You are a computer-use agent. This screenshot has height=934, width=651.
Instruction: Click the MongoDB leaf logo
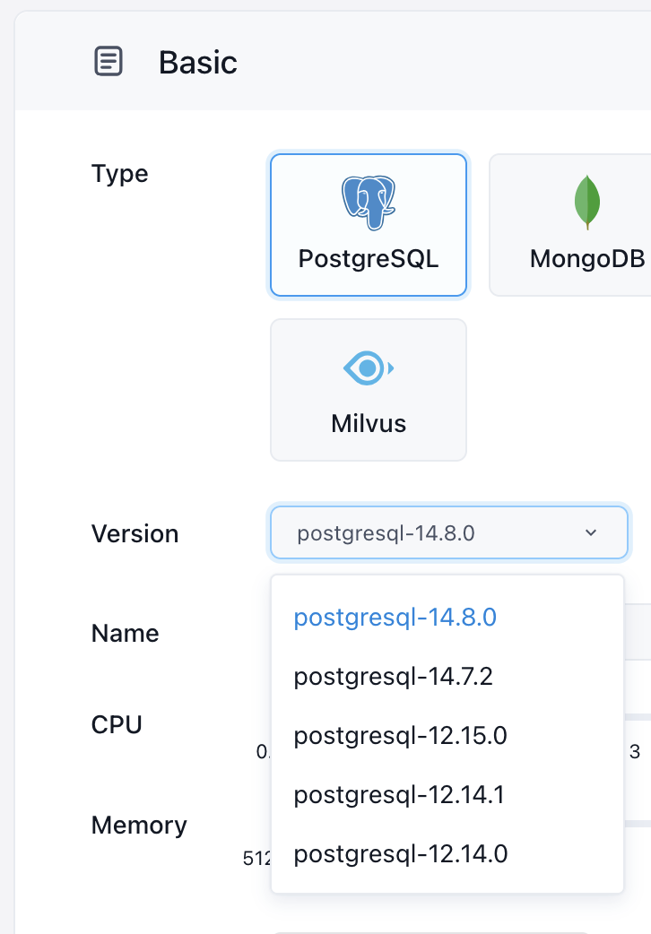pos(587,202)
